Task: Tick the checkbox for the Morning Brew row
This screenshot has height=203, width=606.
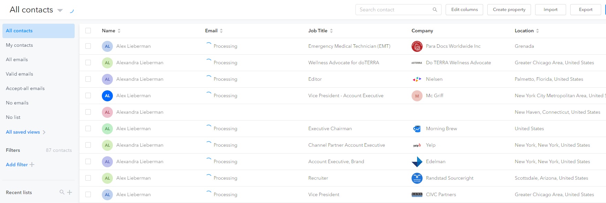Action: click(x=88, y=128)
